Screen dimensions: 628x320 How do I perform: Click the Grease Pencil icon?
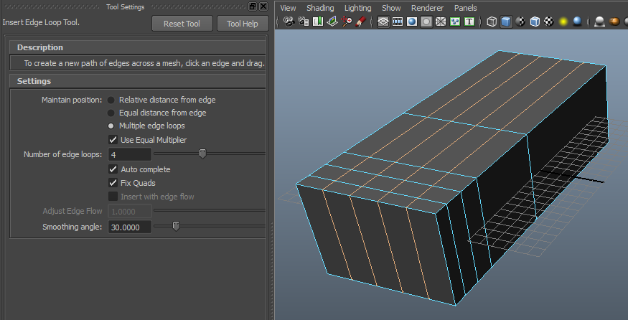(362, 22)
